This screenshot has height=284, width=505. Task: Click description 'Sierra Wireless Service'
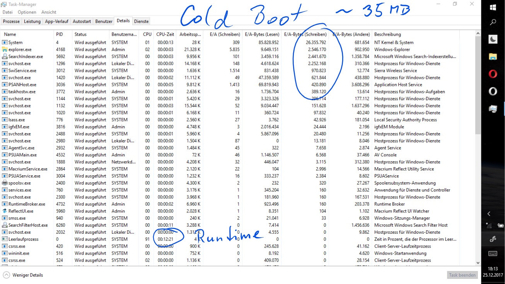pyautogui.click(x=396, y=70)
